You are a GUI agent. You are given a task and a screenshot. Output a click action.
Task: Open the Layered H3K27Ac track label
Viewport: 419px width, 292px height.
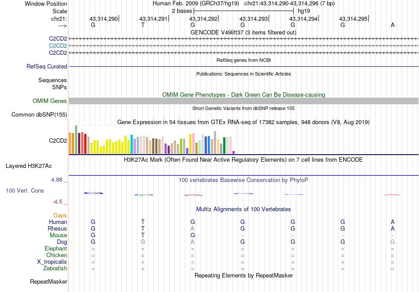point(29,166)
